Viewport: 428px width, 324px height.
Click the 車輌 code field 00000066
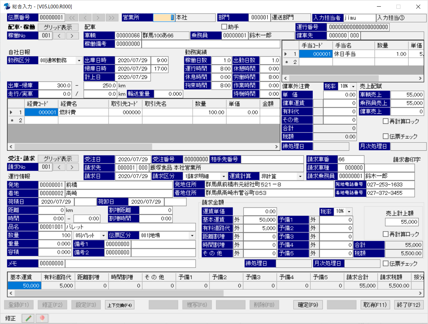(128, 36)
